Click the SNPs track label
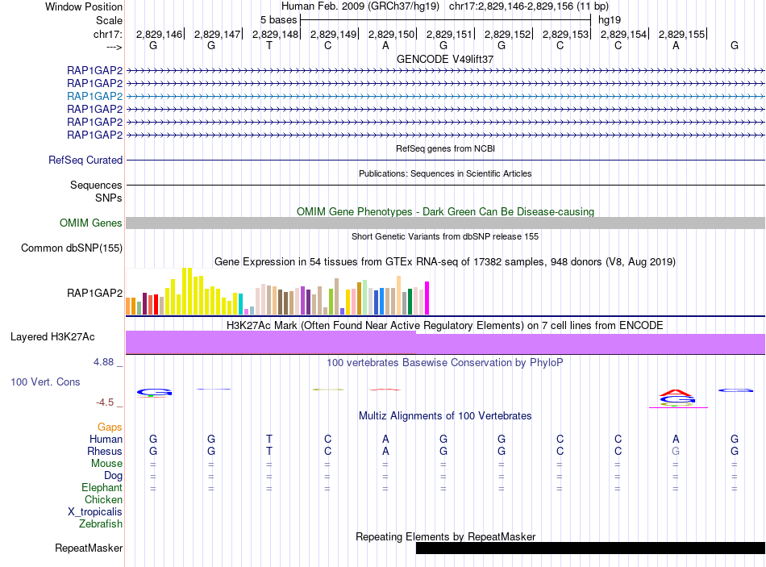This screenshot has width=766, height=567. (x=109, y=198)
